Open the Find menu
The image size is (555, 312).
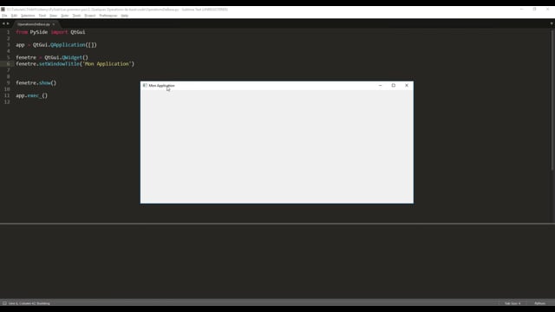coord(42,16)
